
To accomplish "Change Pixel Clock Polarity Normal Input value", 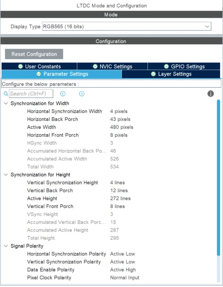I will pyautogui.click(x=125, y=277).
